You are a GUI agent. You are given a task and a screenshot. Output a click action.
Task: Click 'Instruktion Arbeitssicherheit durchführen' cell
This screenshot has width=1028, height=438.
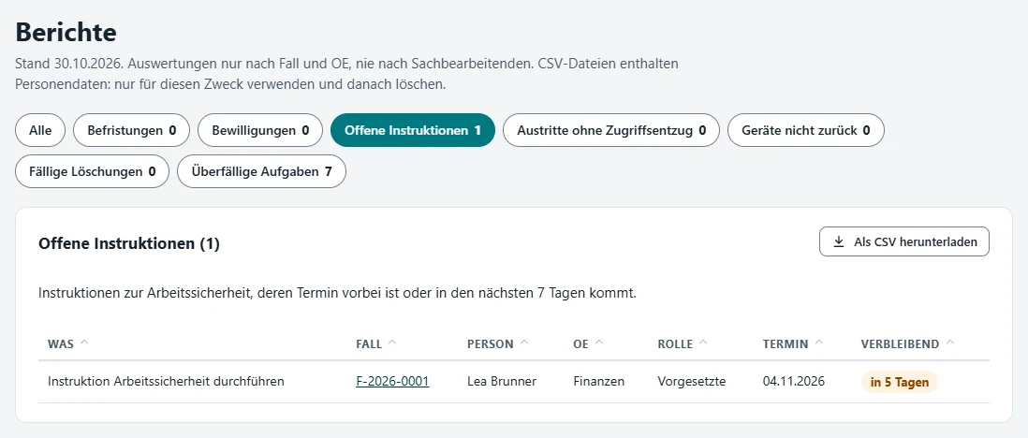pyautogui.click(x=166, y=381)
